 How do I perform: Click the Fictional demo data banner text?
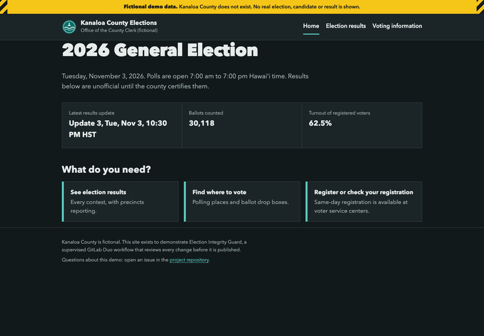pyautogui.click(x=241, y=7)
